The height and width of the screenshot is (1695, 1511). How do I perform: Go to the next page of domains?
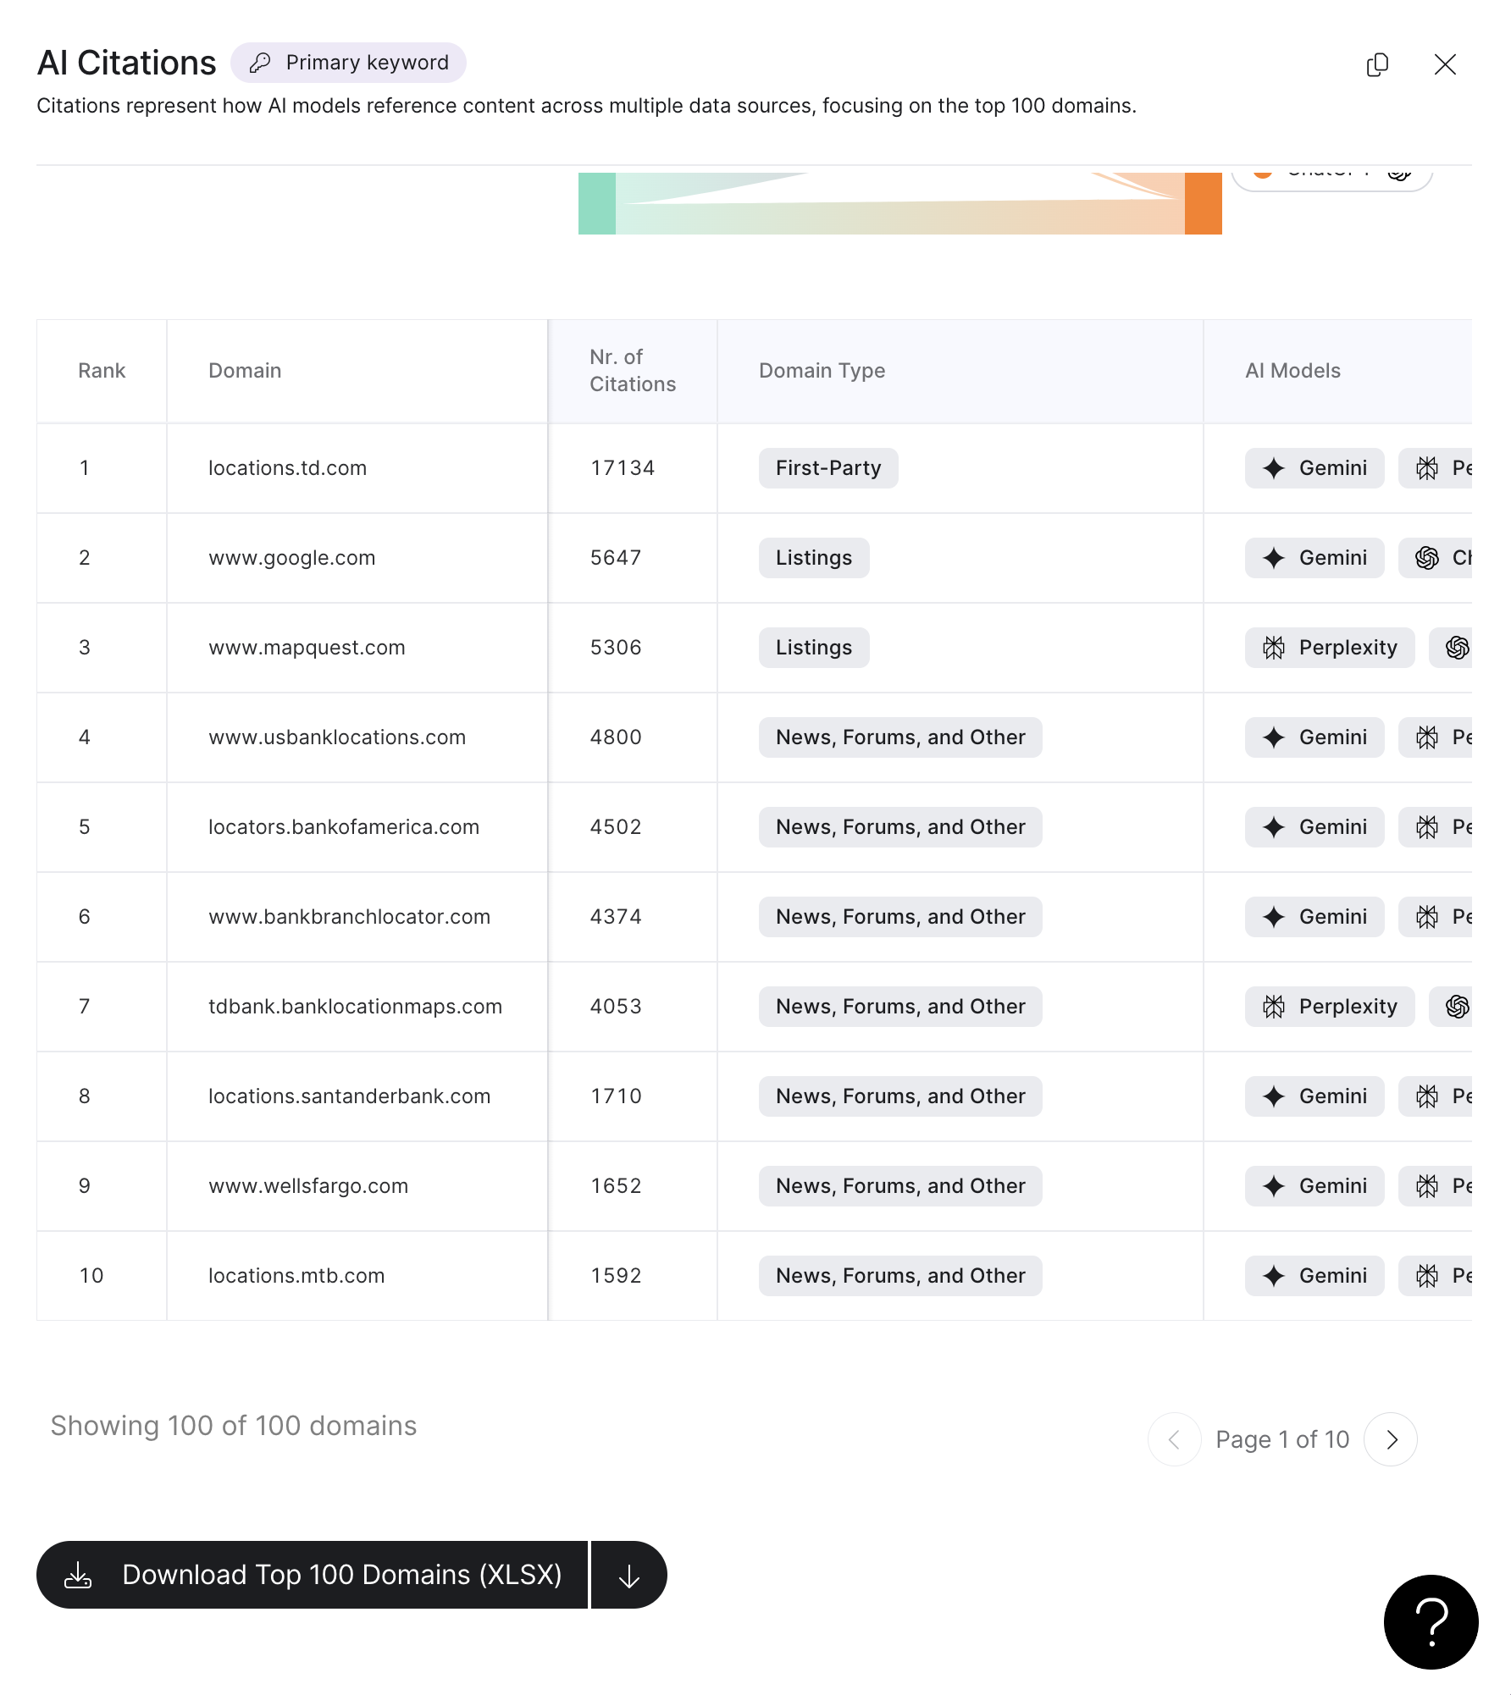[1391, 1439]
